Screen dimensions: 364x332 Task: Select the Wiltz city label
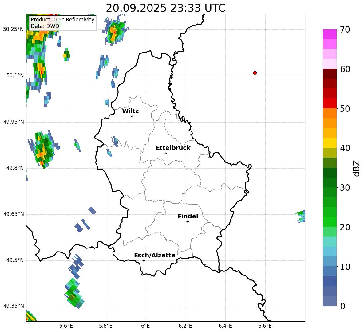pos(130,111)
